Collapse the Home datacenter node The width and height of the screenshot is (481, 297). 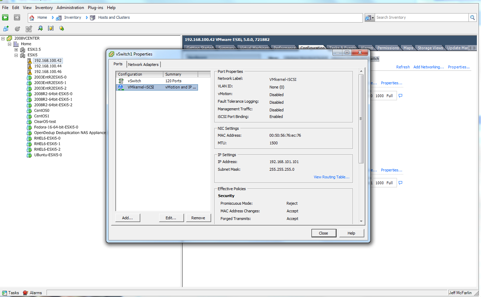(9, 44)
